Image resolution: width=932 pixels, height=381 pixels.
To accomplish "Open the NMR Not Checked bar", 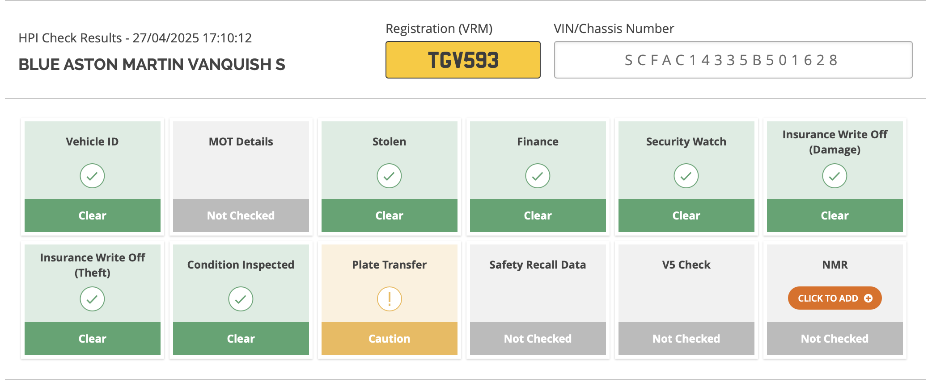I will 835,339.
